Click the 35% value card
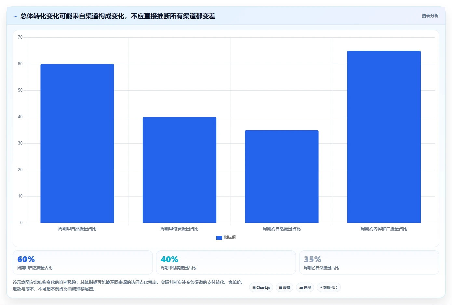This screenshot has width=452, height=305. pos(369,262)
